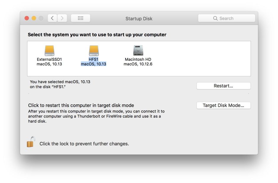Screen dimensions: 278x183
Task: Click the forward navigation arrow
Action: point(62,18)
